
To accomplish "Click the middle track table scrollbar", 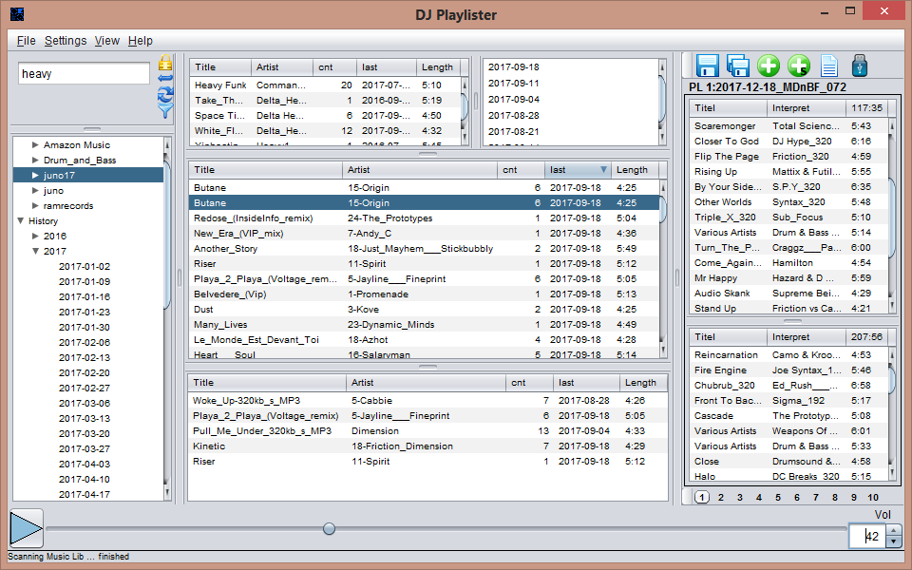I will 663,268.
